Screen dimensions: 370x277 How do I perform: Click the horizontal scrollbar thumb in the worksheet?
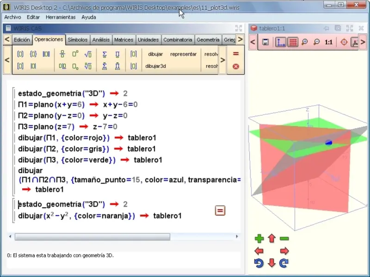(92, 237)
